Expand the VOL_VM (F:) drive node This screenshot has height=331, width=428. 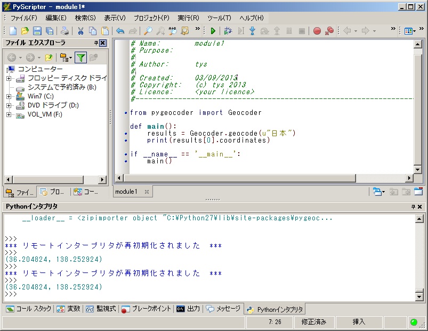(x=9, y=114)
